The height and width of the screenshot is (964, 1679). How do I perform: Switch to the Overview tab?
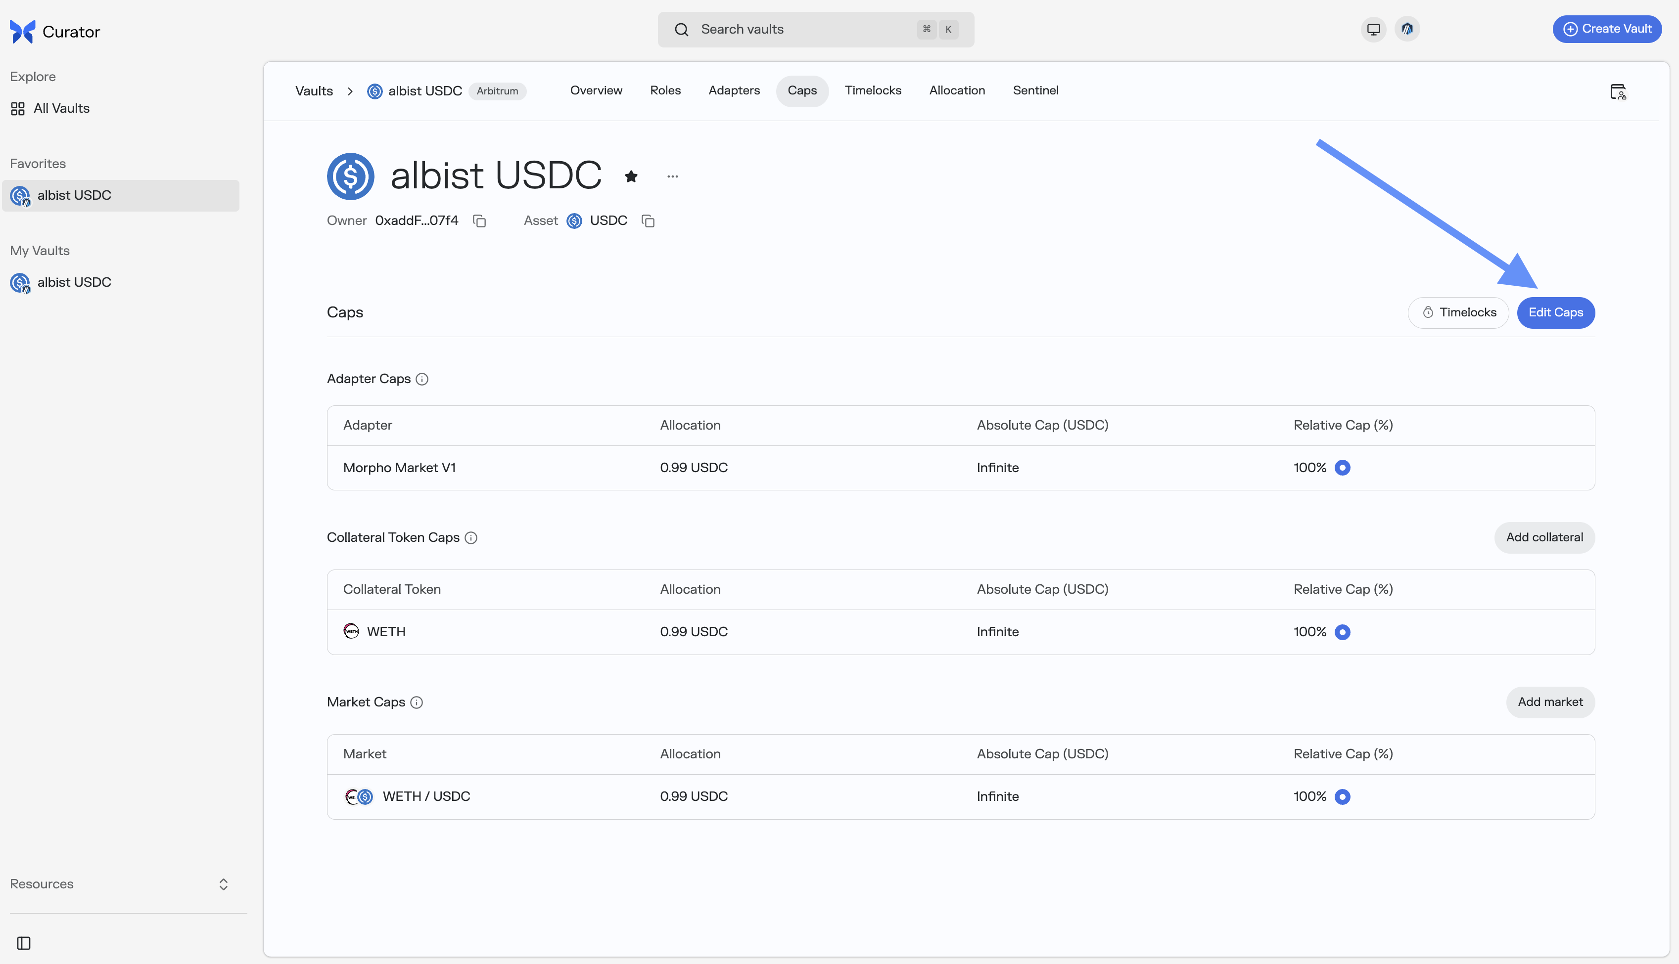(596, 90)
